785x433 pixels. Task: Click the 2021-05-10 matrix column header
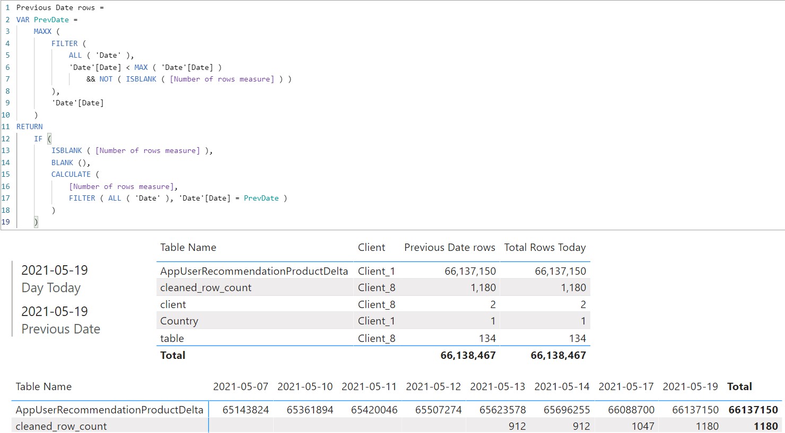pyautogui.click(x=305, y=386)
